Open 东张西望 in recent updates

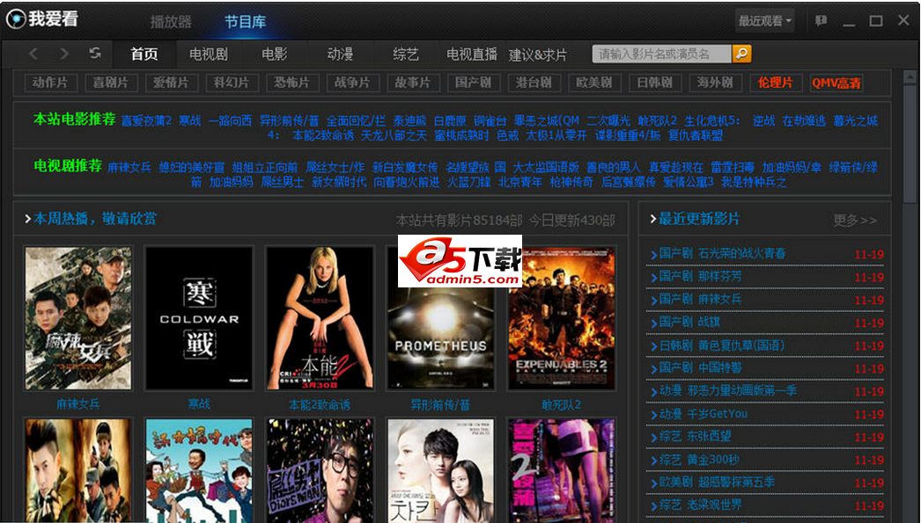point(709,436)
